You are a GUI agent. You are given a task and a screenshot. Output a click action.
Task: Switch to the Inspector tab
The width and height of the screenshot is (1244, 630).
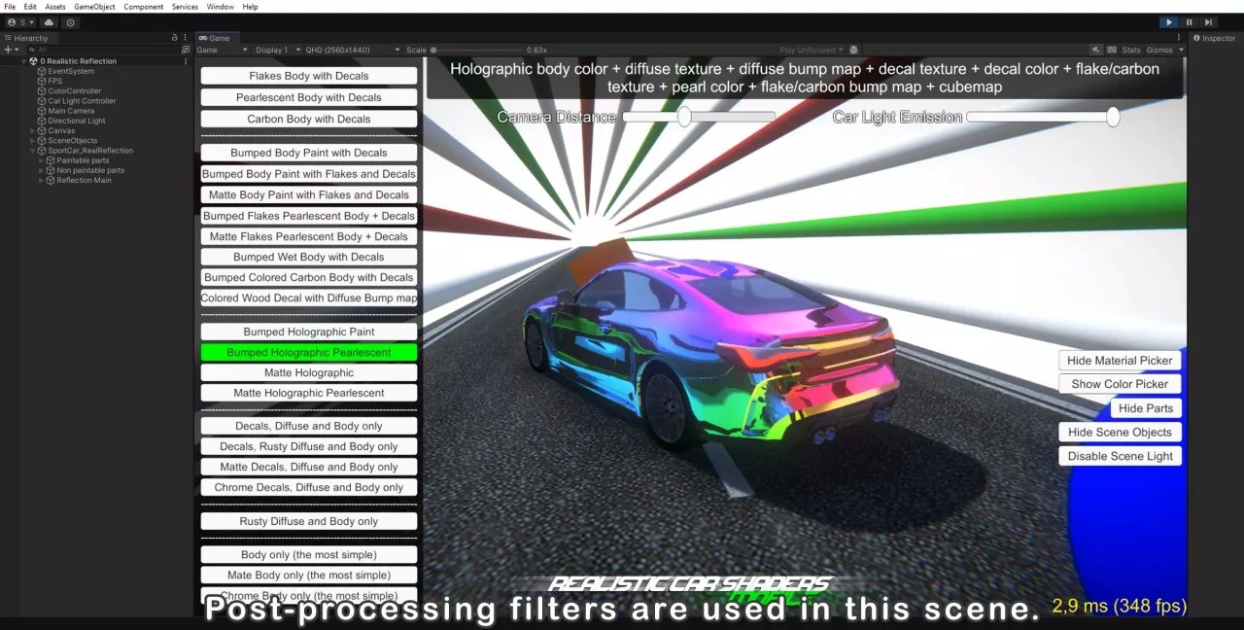point(1214,38)
